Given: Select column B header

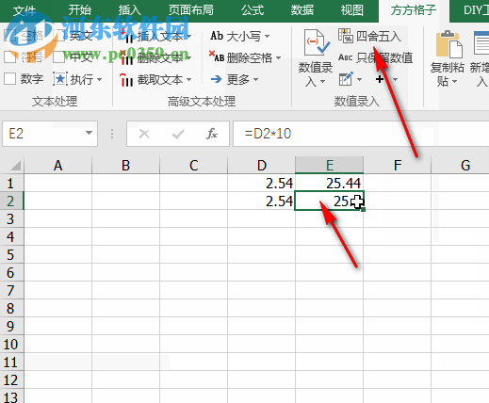Looking at the screenshot, I should point(125,165).
